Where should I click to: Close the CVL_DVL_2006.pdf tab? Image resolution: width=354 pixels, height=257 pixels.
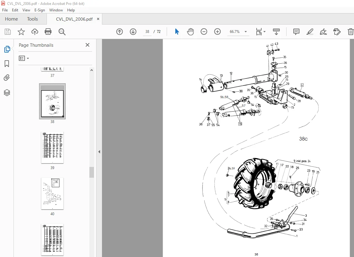click(x=98, y=19)
